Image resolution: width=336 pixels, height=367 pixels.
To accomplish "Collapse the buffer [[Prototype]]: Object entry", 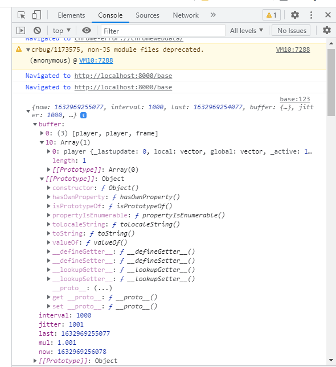I will coord(42,179).
